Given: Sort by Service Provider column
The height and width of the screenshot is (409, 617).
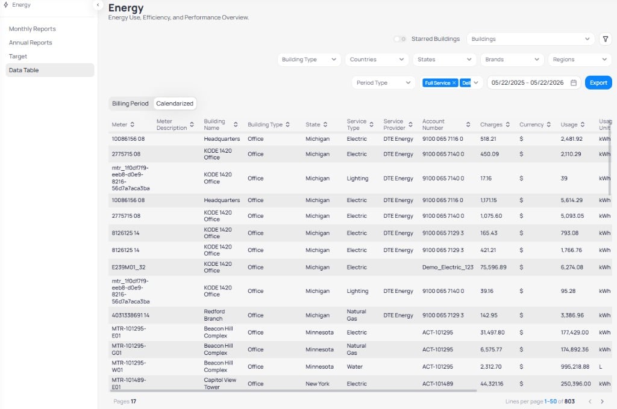Looking at the screenshot, I should tap(410, 125).
